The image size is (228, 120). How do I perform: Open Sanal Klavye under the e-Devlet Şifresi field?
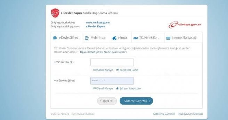(x=103, y=88)
